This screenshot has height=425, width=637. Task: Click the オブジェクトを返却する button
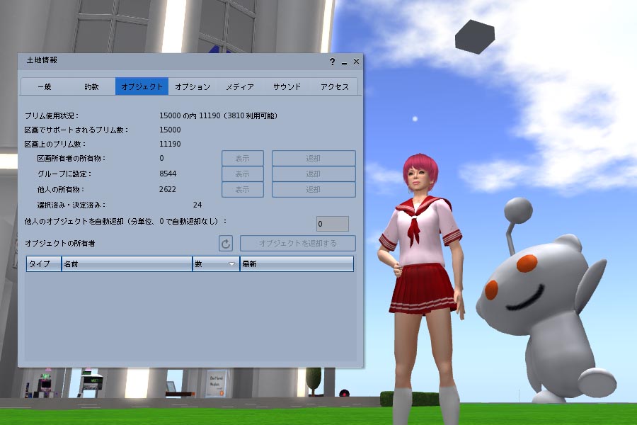(298, 243)
